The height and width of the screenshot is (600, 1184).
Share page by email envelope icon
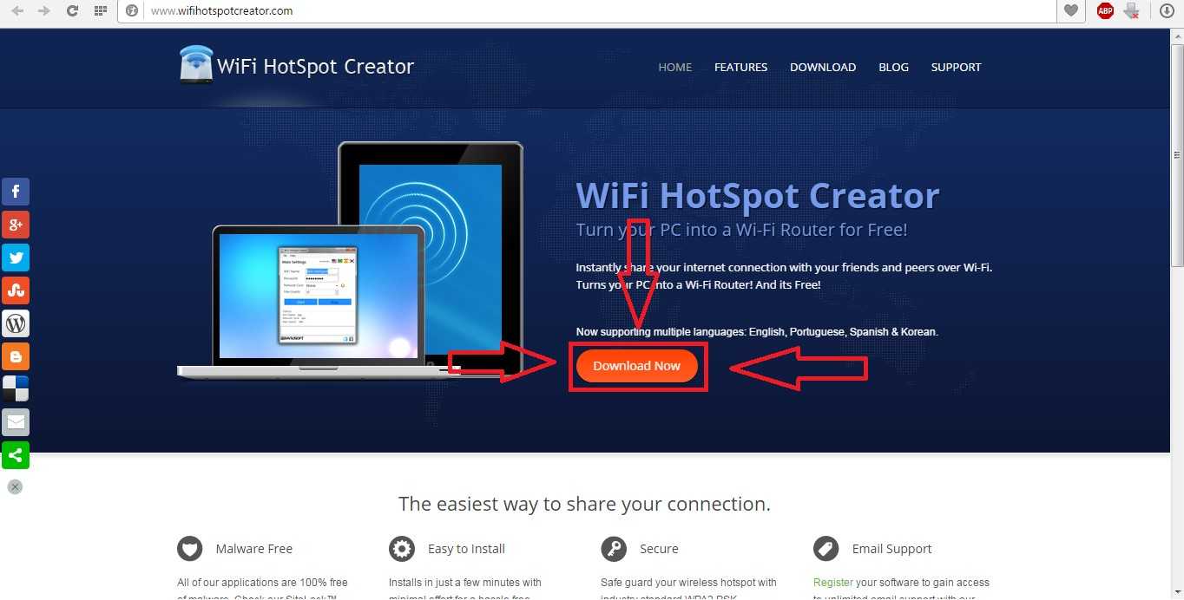[16, 422]
